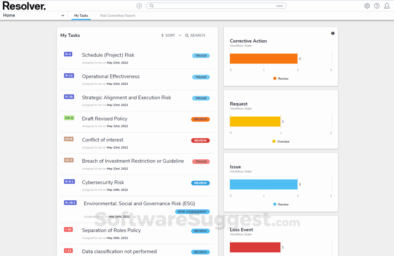
Task: Click the CA-2 task badge
Action: 69,118
